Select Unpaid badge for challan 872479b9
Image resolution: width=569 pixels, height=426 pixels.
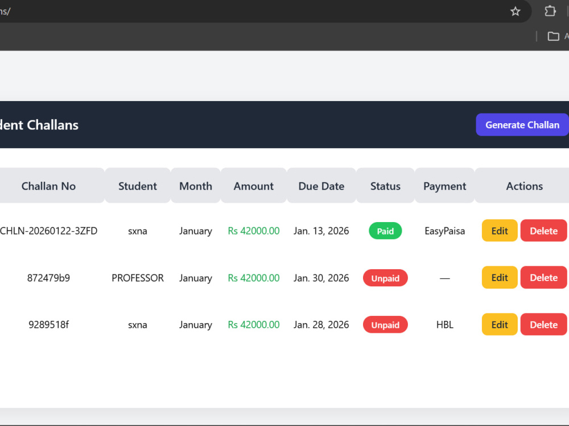click(x=385, y=278)
